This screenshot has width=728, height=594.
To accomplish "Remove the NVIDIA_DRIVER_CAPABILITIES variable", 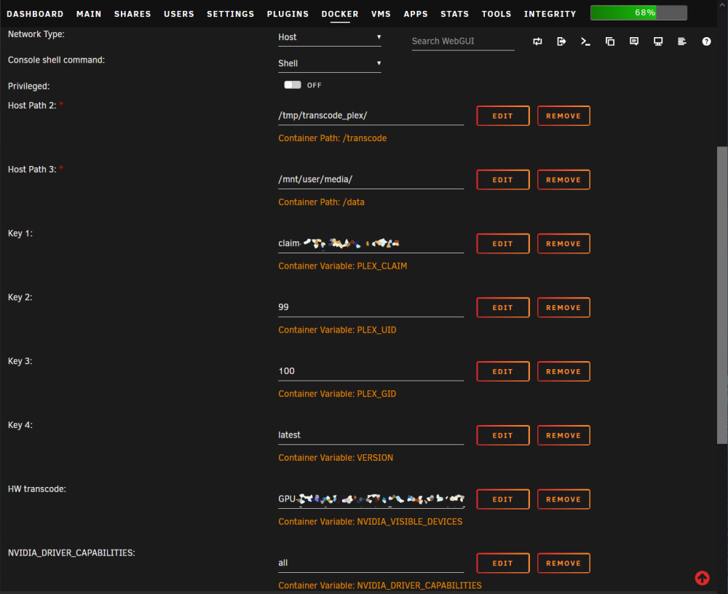I will [563, 563].
